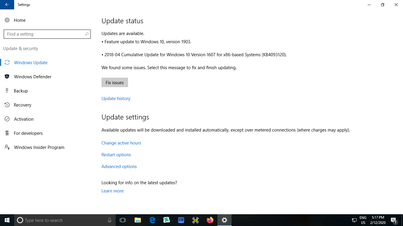Open the green-star app in taskbar
403x226 pixels.
tap(167, 220)
